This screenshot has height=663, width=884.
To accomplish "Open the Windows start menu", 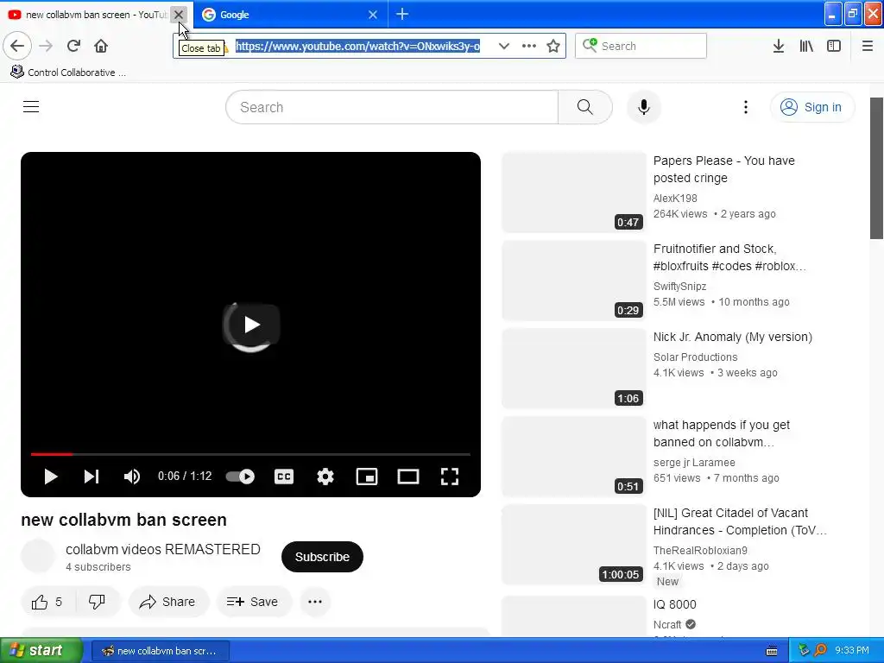I will (41, 650).
